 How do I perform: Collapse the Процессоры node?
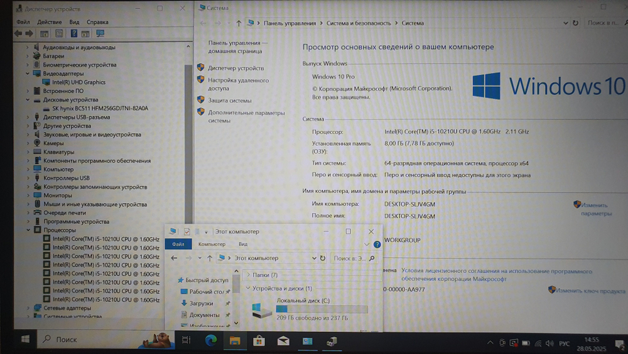(28, 230)
